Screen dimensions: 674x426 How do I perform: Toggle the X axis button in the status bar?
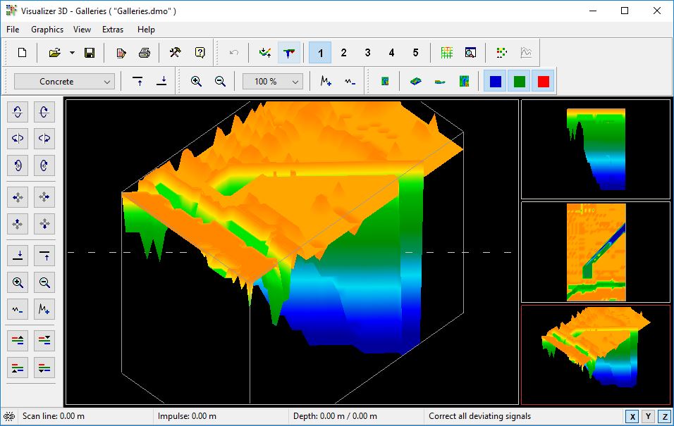pos(632,417)
